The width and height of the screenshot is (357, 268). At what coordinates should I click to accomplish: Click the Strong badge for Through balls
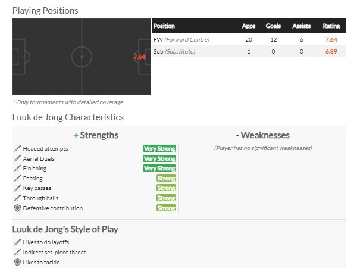(166, 198)
